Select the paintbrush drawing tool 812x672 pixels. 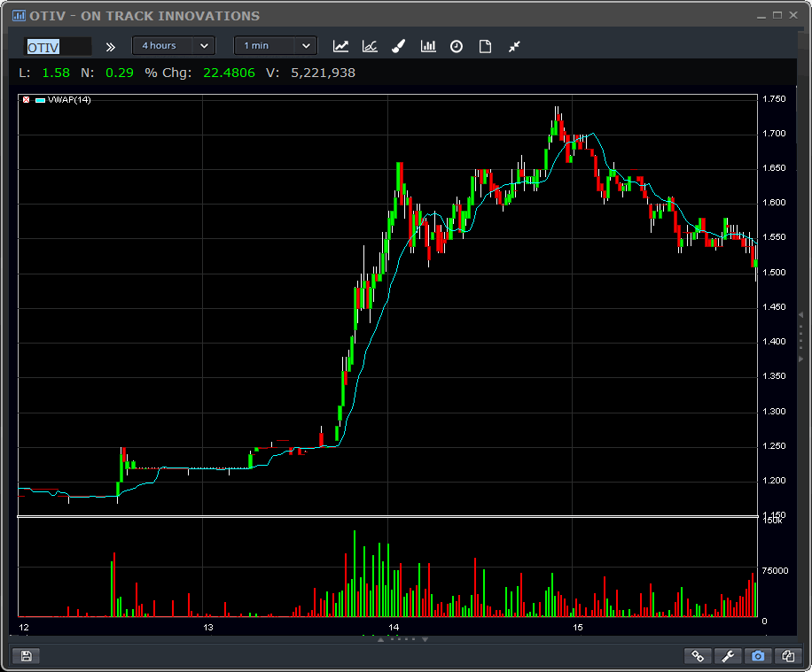(399, 46)
